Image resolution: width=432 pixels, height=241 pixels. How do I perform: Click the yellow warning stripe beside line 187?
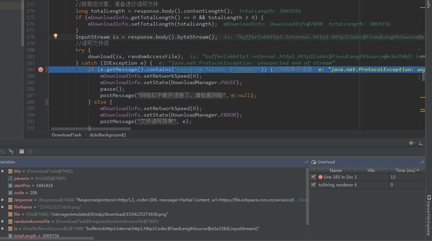pyautogui.click(x=423, y=97)
